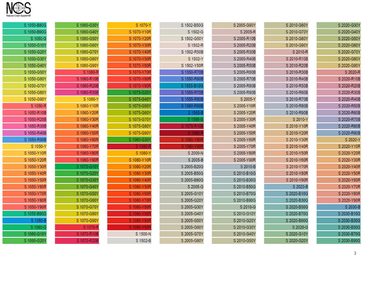Click the S 2005-G90Y beige swatch
Viewport: 379px width, 308px height.
tap(234, 25)
